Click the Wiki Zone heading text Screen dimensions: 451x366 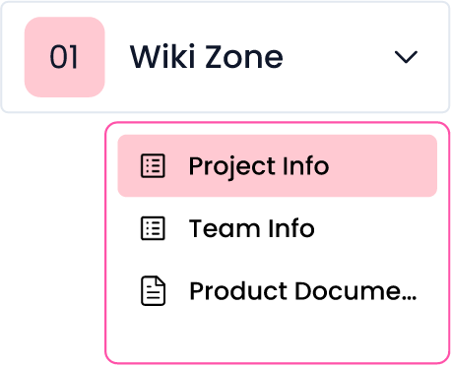[207, 57]
